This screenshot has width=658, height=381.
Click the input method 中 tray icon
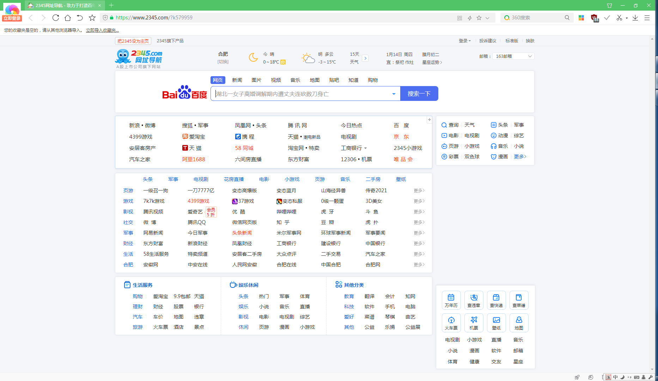pos(615,377)
